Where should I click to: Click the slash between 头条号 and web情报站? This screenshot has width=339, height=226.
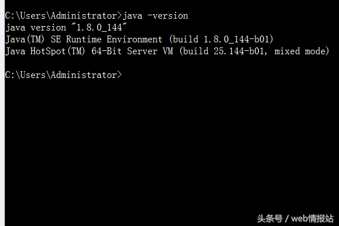coord(288,218)
